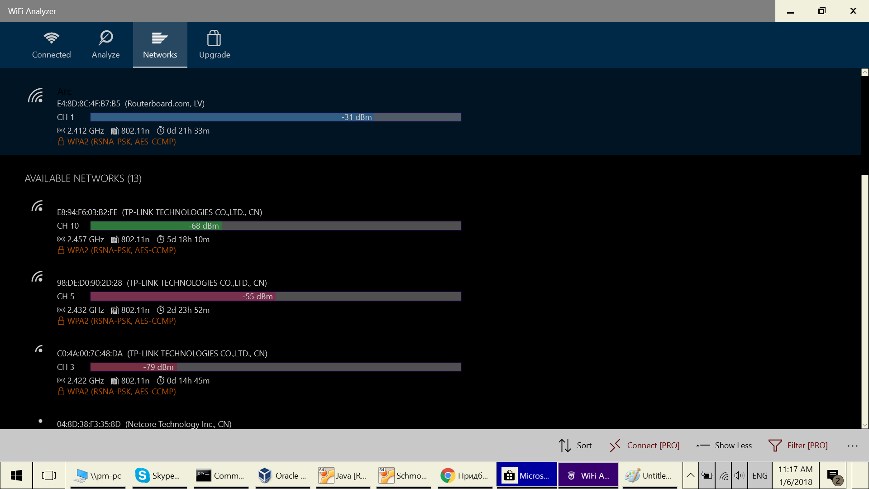Open the more options ellipsis menu

[x=853, y=446]
